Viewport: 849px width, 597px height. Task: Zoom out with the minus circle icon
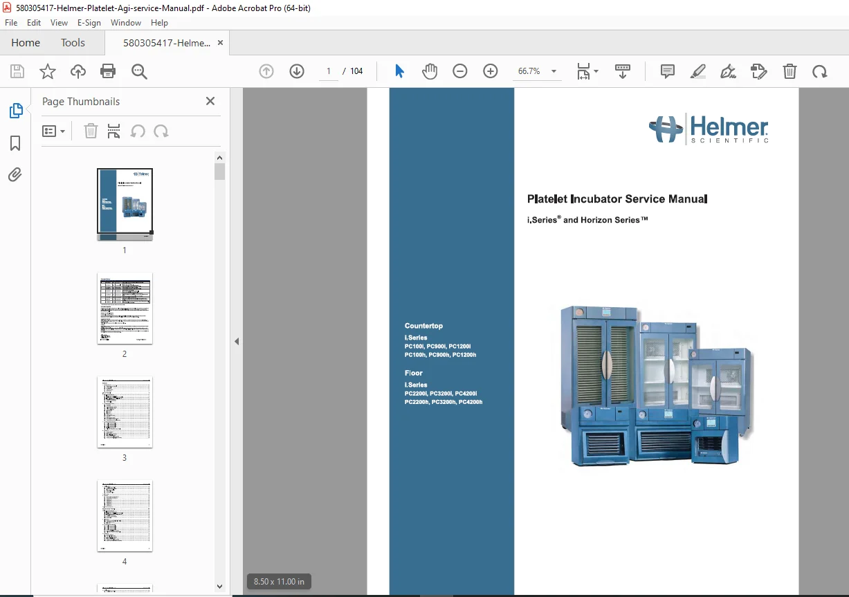coord(460,71)
